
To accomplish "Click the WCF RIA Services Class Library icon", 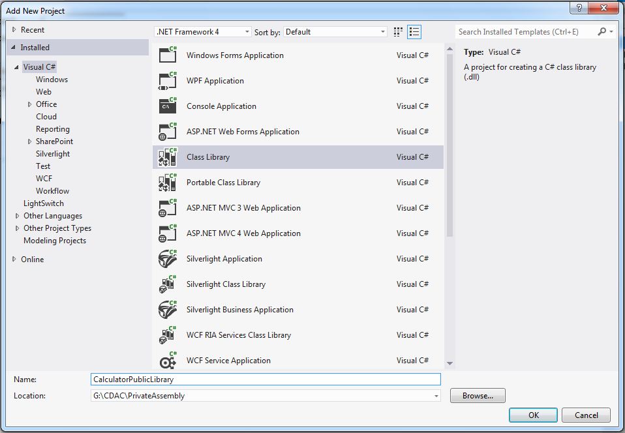I will [x=168, y=335].
